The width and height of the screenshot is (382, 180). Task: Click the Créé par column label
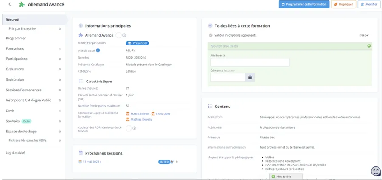(364, 35)
